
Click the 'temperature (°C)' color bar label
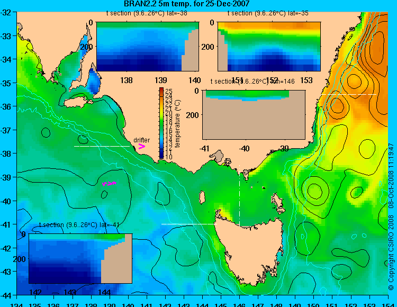pos(178,123)
